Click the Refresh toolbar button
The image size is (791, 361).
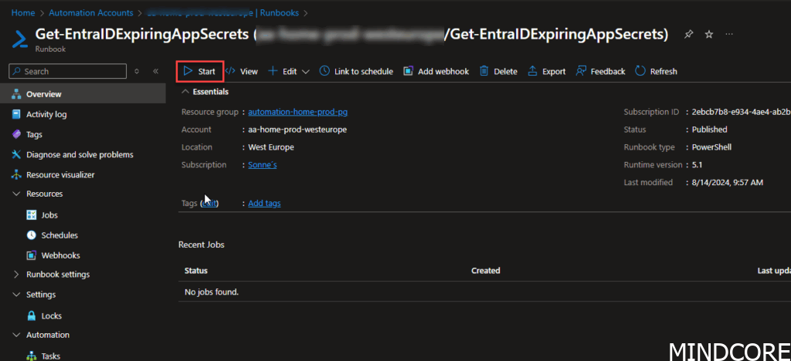click(x=656, y=71)
